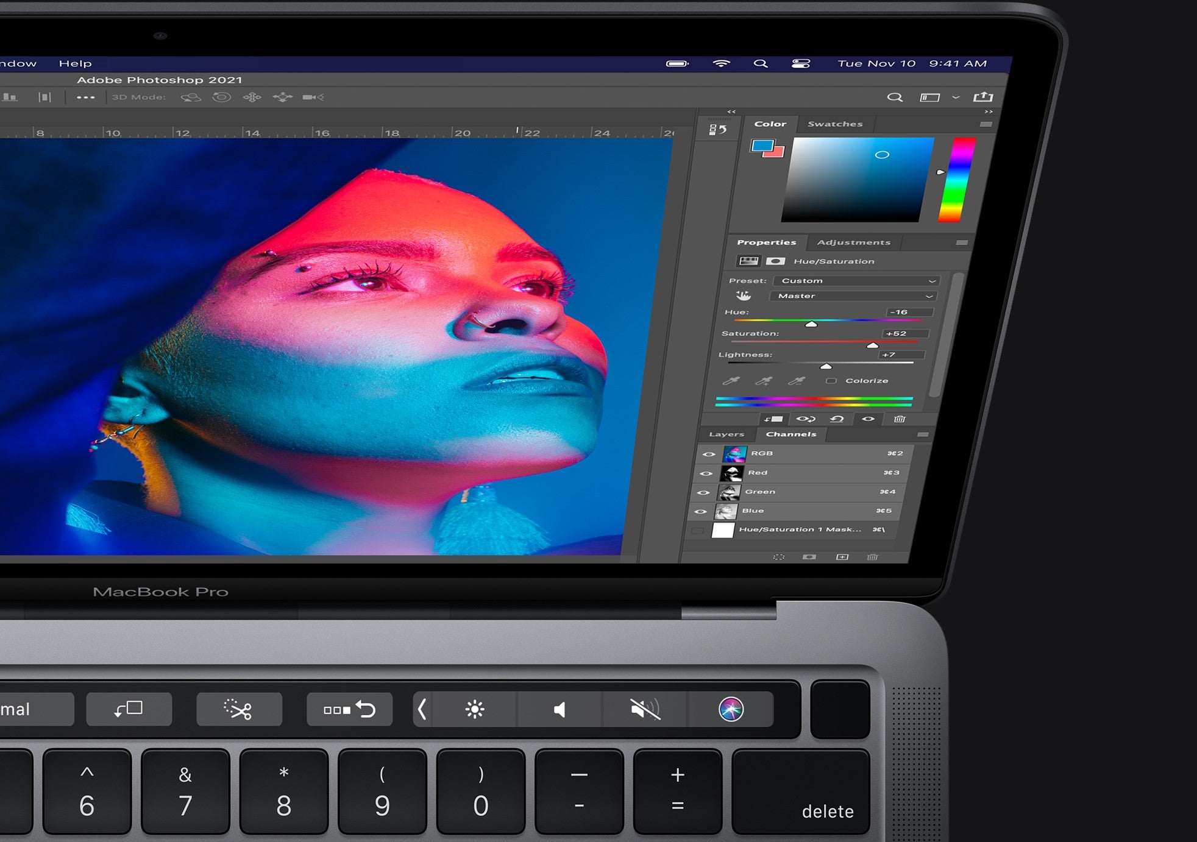This screenshot has height=842, width=1197.
Task: Select the eyedropper tool in the Properties panel
Action: click(x=732, y=381)
